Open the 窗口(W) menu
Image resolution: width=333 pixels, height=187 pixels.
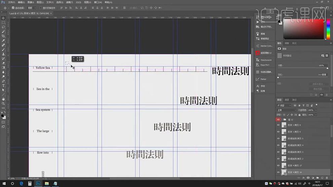pyautogui.click(x=98, y=2)
